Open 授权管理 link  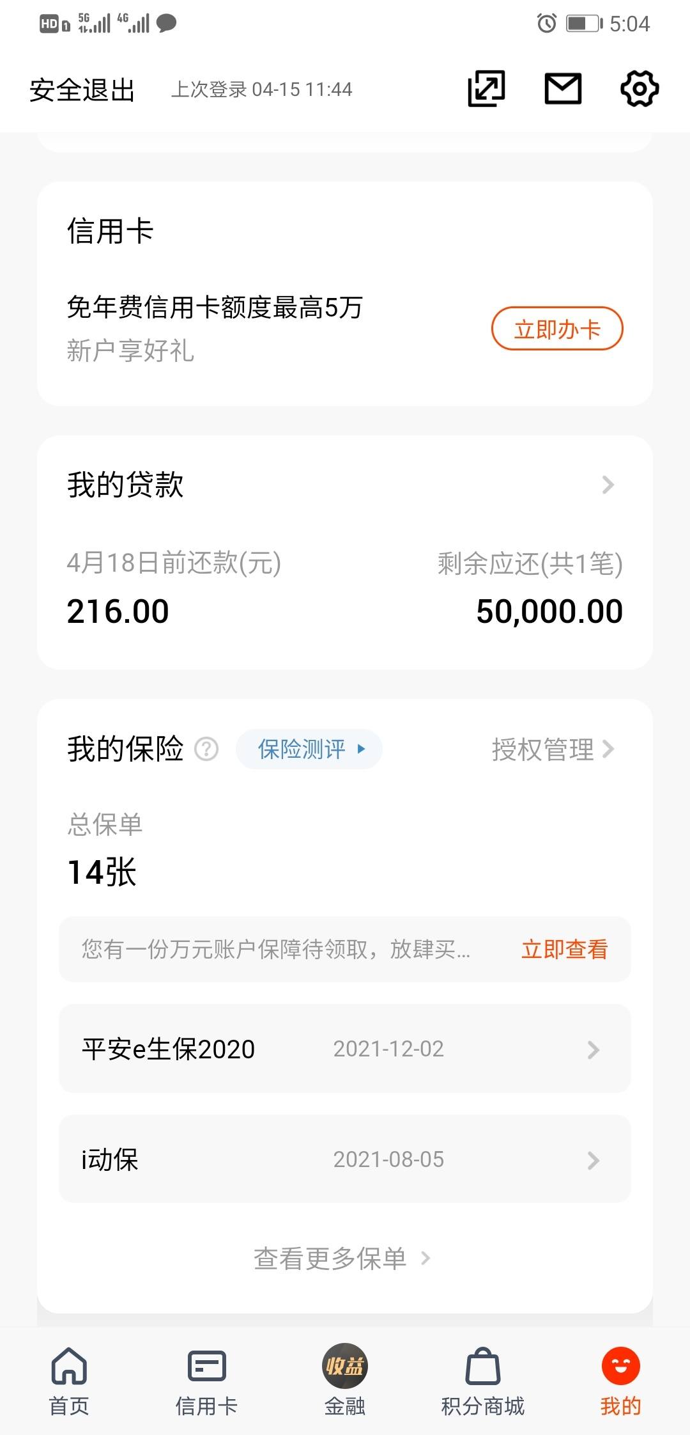pos(553,749)
